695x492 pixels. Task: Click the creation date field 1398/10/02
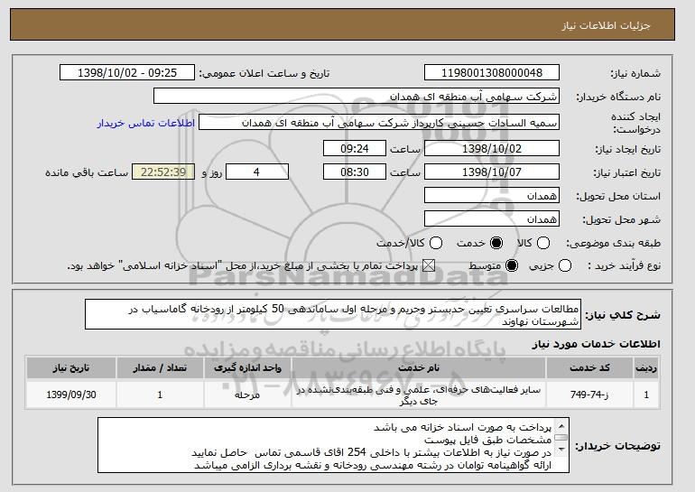click(492, 148)
